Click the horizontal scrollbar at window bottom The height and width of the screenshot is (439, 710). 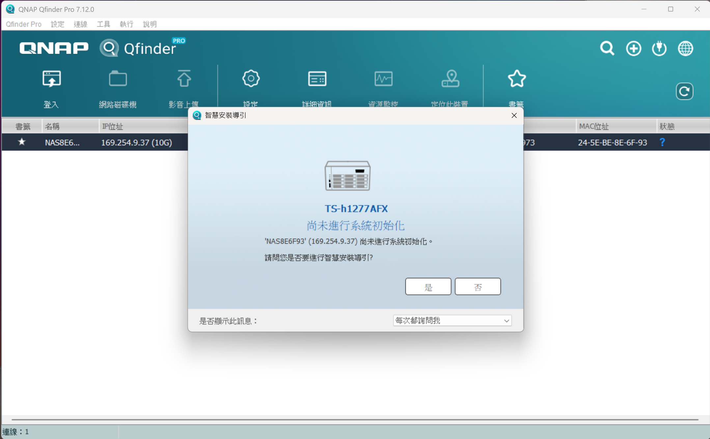355,420
